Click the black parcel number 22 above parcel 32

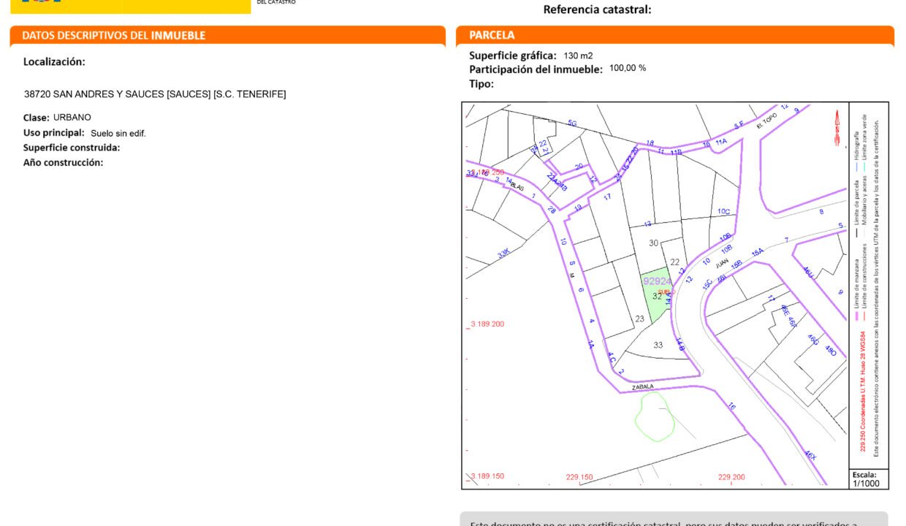(x=675, y=262)
